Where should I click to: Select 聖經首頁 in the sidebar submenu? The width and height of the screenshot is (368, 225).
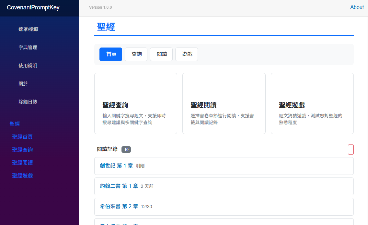coord(22,137)
